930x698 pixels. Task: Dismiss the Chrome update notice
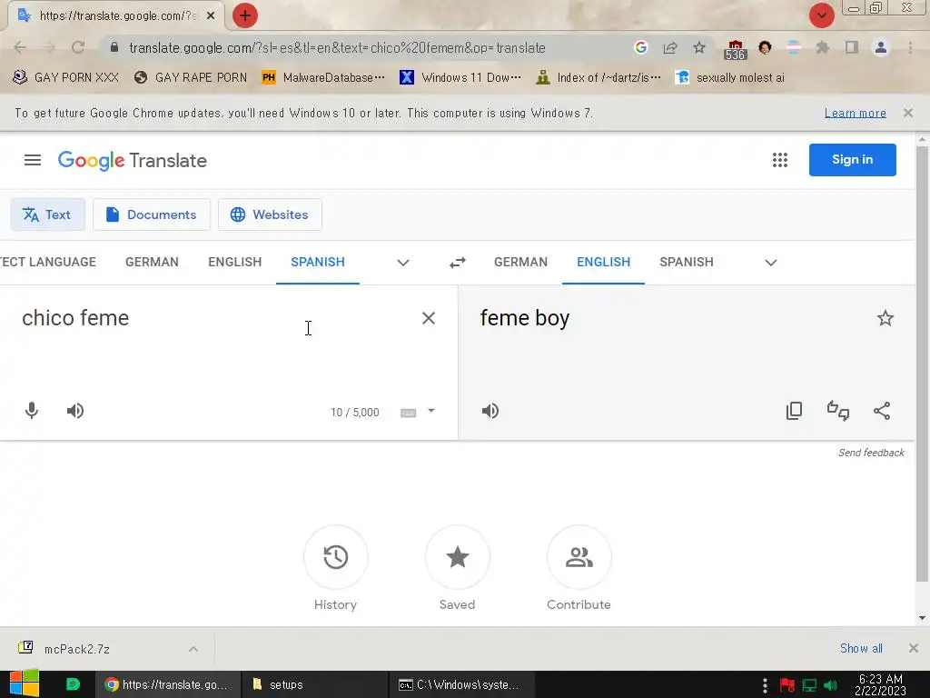click(908, 112)
